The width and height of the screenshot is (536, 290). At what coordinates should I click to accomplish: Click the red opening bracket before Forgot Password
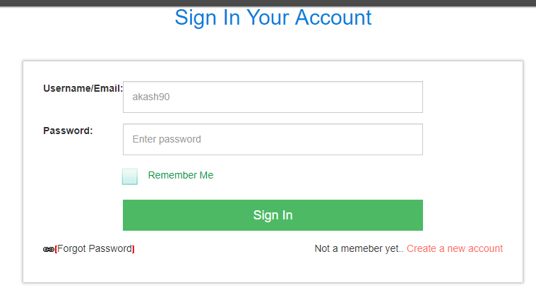point(56,249)
